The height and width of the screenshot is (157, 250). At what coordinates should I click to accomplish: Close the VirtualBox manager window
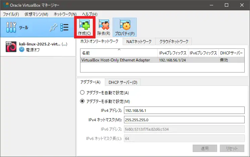[x=242, y=5]
